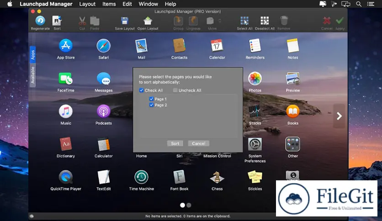Image resolution: width=382 pixels, height=221 pixels.
Task: Select the Podcasts app icon
Action: (x=104, y=111)
